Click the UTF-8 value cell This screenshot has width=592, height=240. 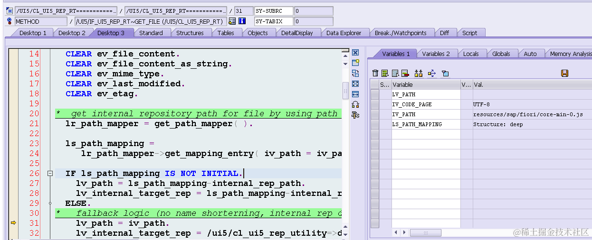coord(532,104)
